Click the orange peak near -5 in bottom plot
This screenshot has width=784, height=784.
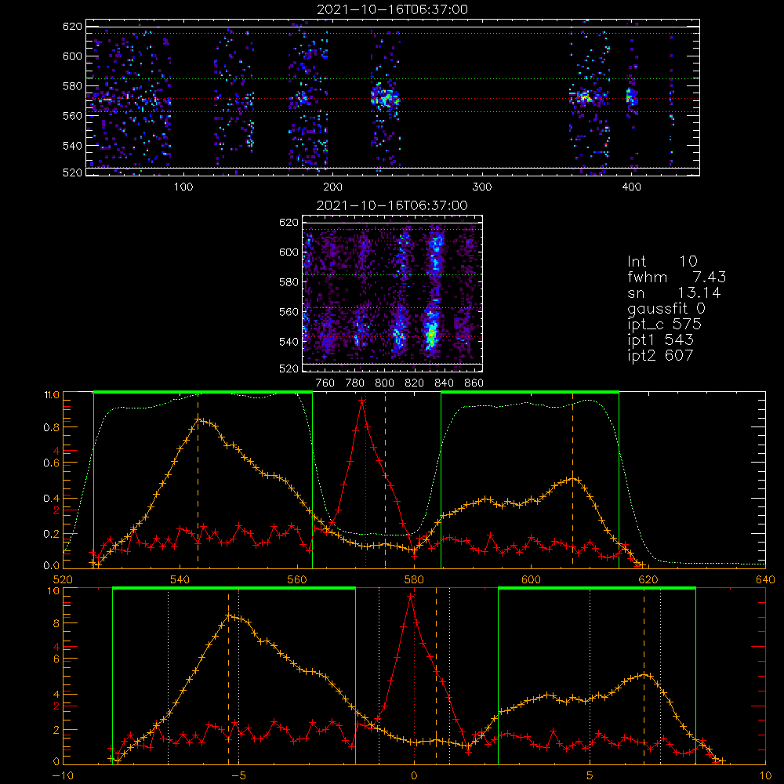pyautogui.click(x=229, y=616)
